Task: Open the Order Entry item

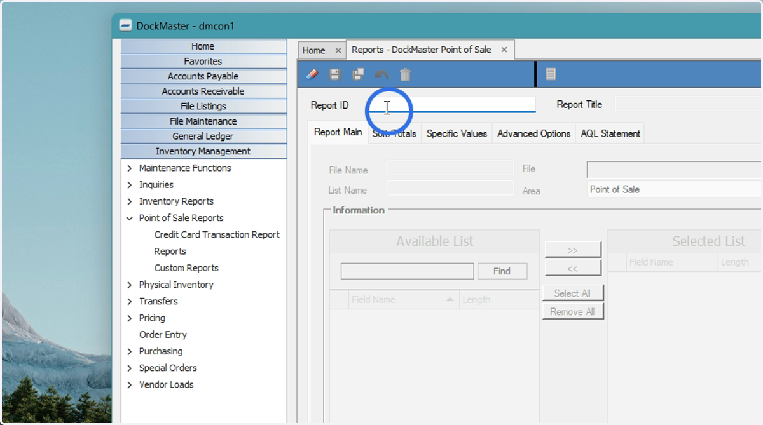Action: pos(163,334)
